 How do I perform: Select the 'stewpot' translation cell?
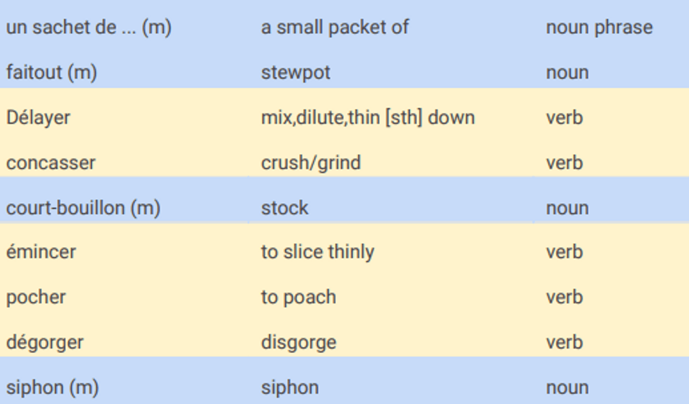click(391, 72)
